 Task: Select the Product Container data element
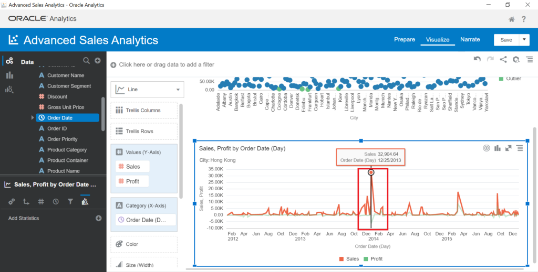coord(68,160)
